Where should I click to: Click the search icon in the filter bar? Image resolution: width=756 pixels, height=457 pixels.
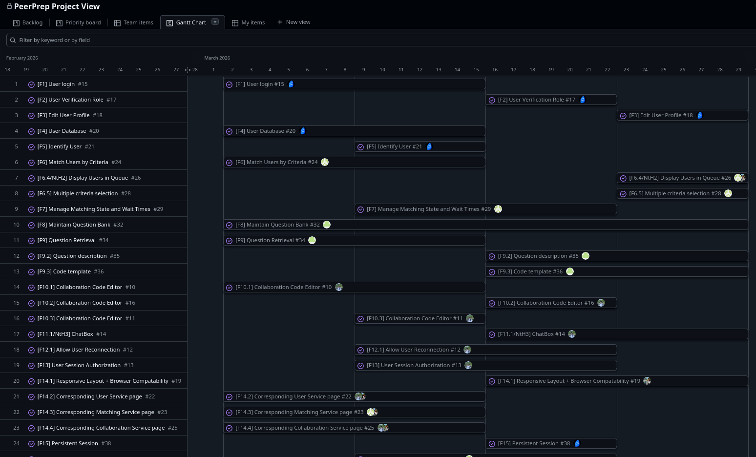pyautogui.click(x=13, y=40)
